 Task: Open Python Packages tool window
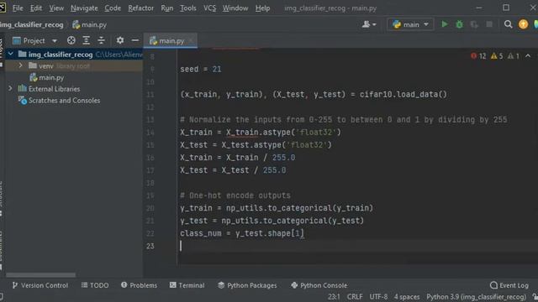click(x=247, y=285)
